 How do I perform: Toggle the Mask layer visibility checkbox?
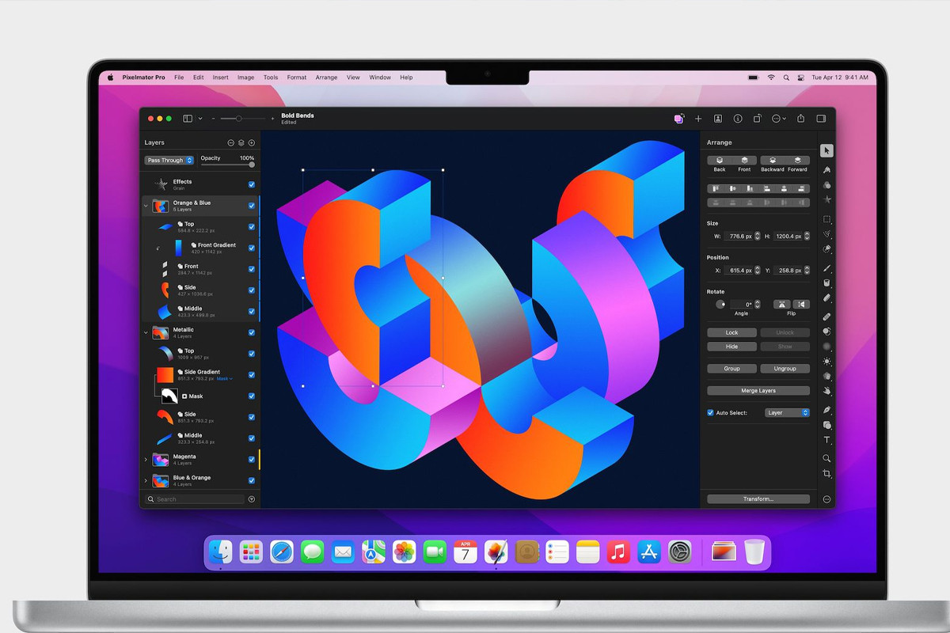tap(252, 396)
